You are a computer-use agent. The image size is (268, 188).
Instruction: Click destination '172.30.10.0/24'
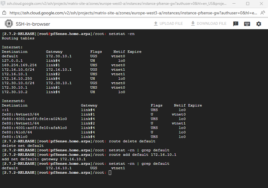click(18, 83)
